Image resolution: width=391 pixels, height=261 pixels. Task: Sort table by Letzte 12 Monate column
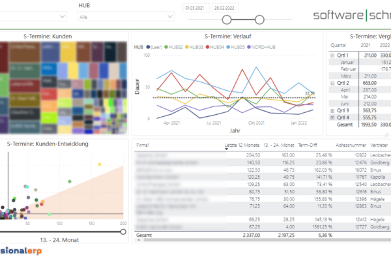[242, 145]
